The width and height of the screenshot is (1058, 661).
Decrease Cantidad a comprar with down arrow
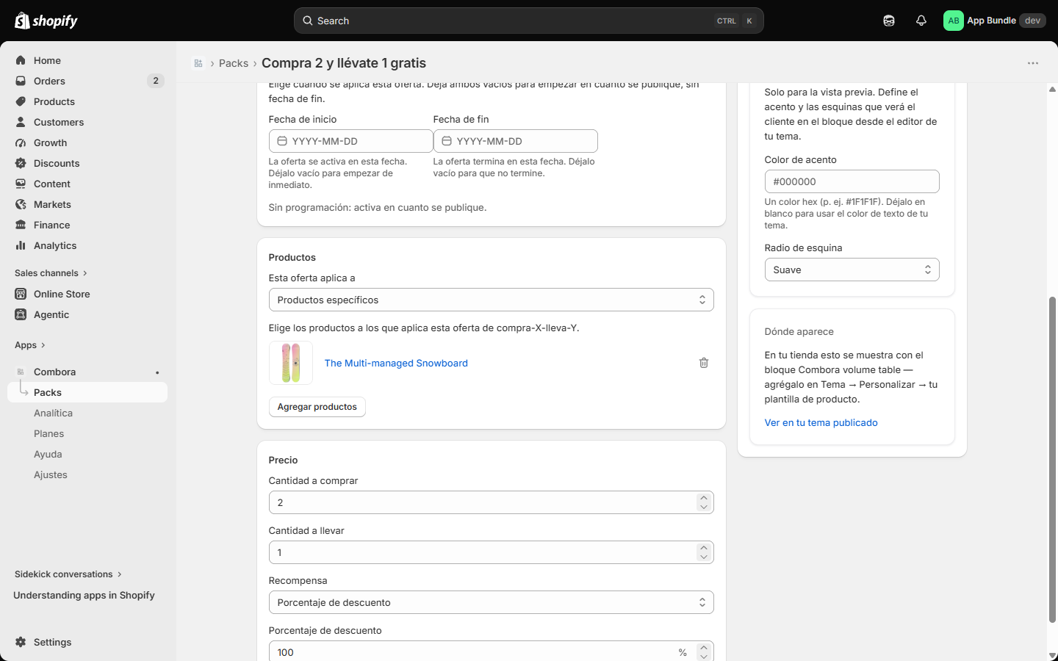click(x=704, y=508)
